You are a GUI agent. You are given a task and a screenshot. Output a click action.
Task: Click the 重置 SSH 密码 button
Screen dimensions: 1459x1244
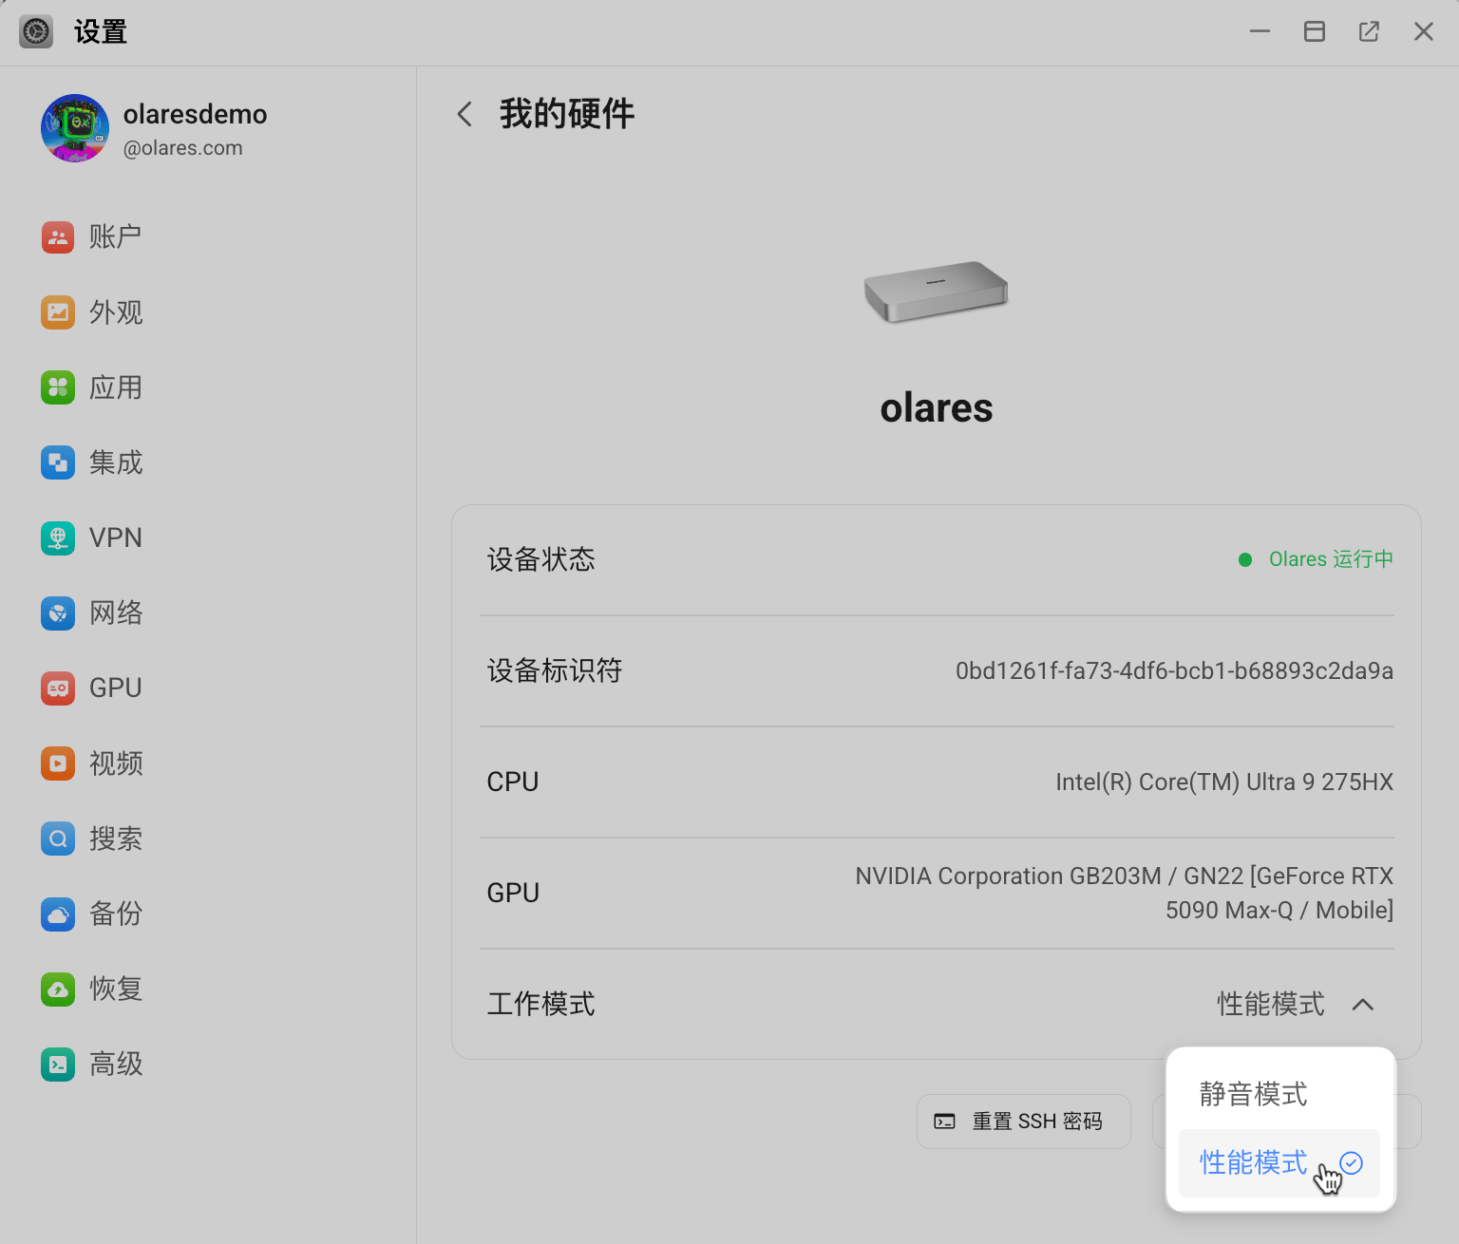[1023, 1121]
